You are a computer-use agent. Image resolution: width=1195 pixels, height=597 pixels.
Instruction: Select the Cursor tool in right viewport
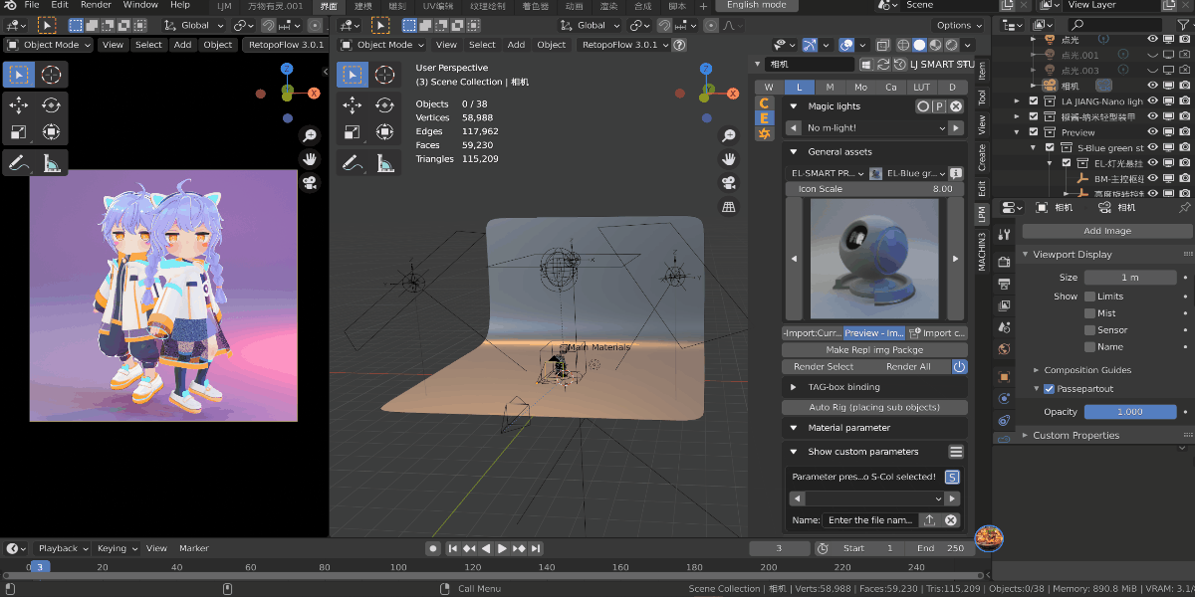384,75
